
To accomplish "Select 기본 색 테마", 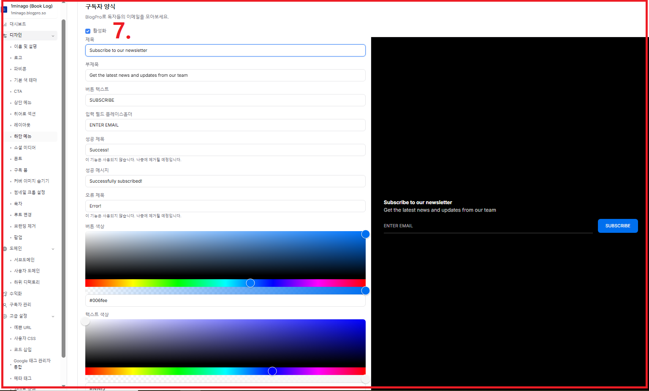I will point(25,80).
